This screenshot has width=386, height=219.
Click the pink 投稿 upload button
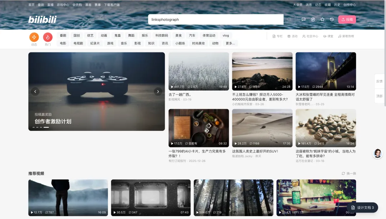pyautogui.click(x=347, y=20)
